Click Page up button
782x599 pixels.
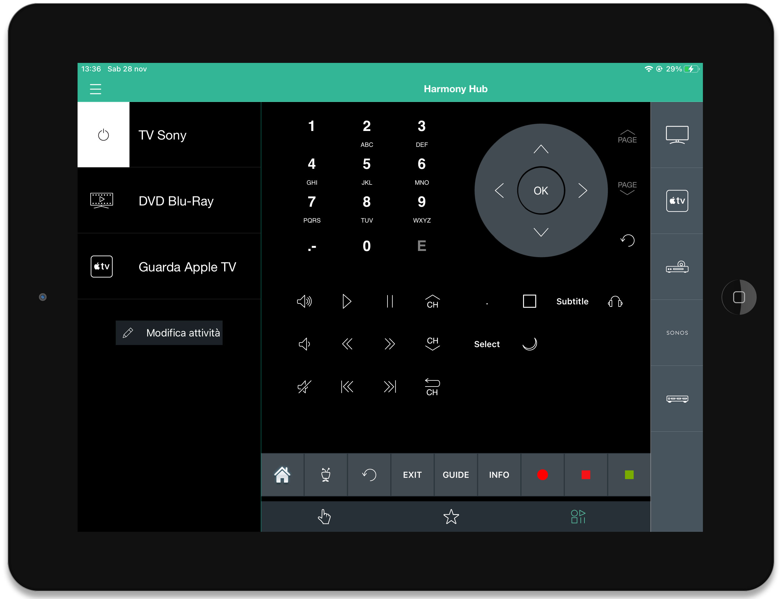click(x=627, y=137)
